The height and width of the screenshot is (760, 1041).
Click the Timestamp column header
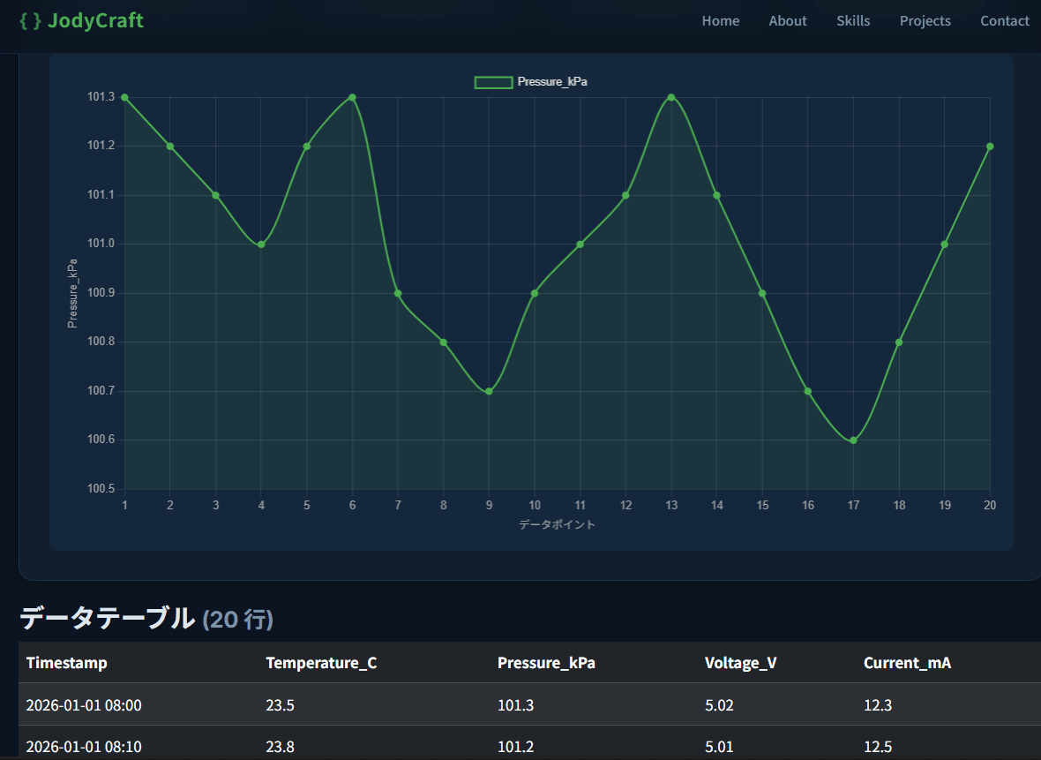pos(66,663)
